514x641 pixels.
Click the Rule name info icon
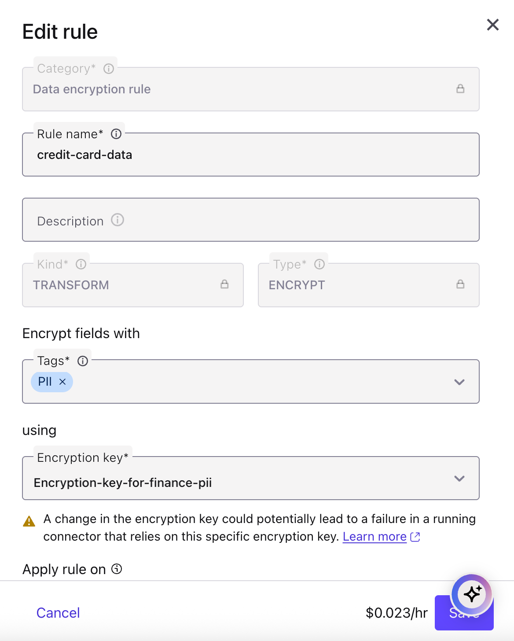[116, 134]
